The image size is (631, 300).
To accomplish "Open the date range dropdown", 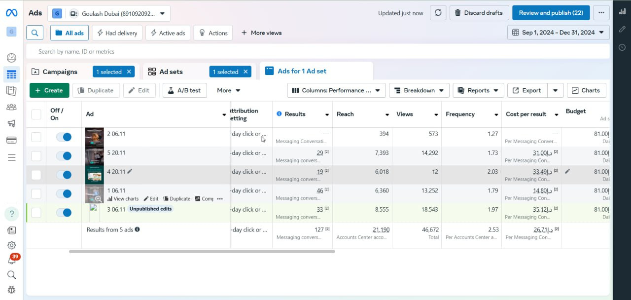I will 558,33.
